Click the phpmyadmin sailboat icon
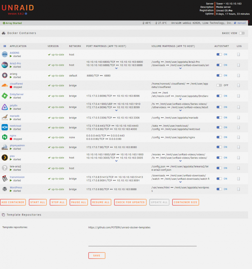The width and height of the screenshot is (252, 269). click(5, 147)
